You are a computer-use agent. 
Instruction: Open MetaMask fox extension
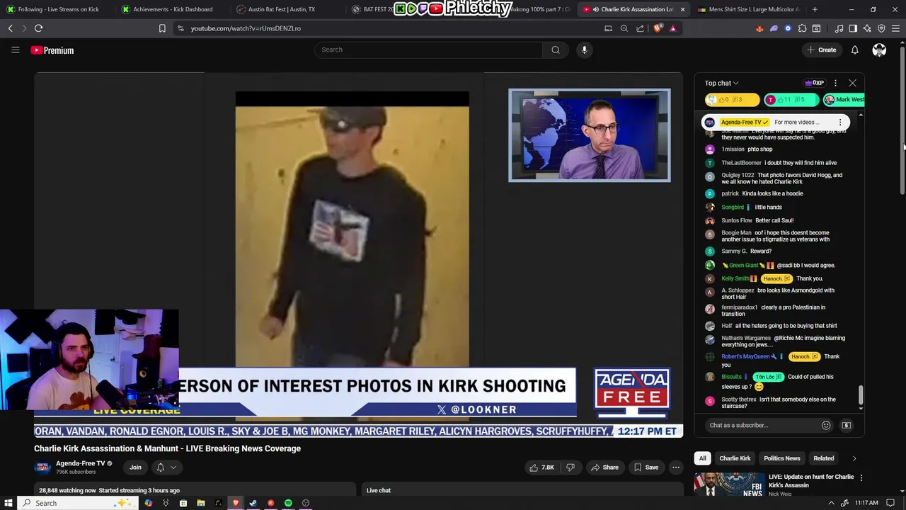coord(759,28)
